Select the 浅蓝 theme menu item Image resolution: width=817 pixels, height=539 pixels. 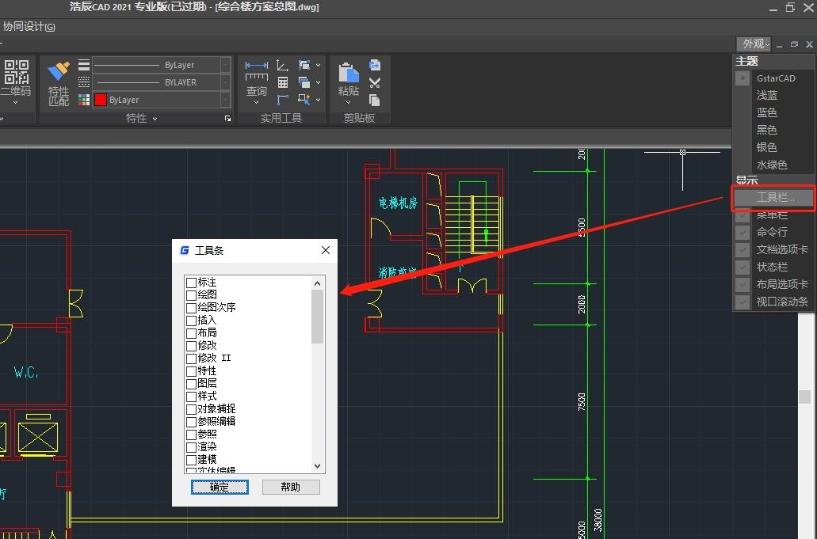pos(766,96)
